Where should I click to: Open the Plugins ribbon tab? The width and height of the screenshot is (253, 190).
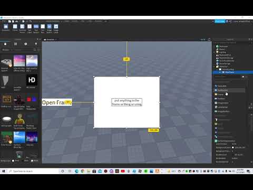coord(99,21)
